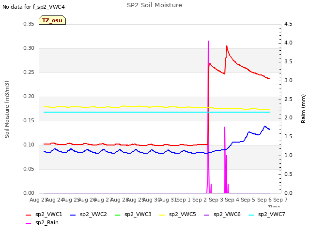Click the 0.5 right axis tick label
The width and height of the screenshot is (310, 232).
[x=288, y=174]
